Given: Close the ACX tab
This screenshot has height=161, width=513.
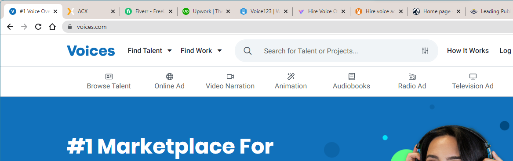Looking at the screenshot, I should 113,11.
